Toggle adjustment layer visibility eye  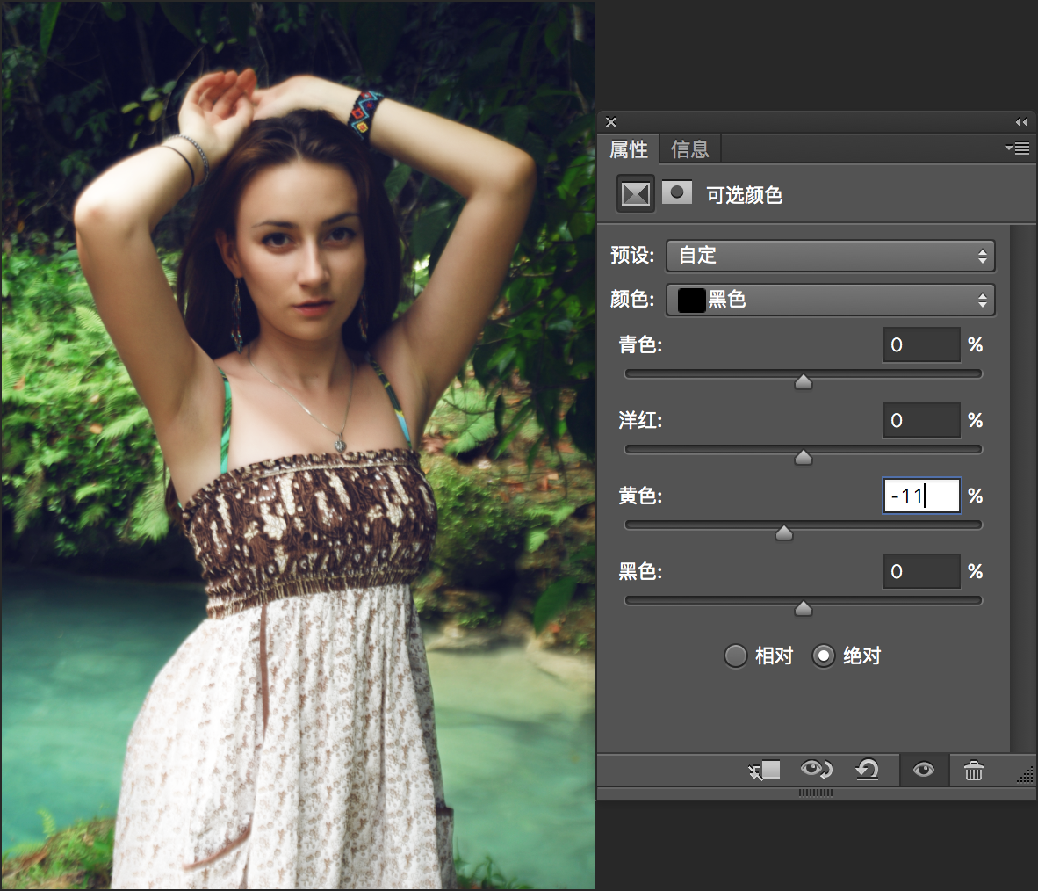[x=924, y=770]
